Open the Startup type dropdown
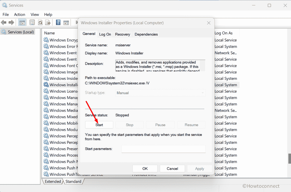Screen dimensions: 291x192 tap(160, 93)
